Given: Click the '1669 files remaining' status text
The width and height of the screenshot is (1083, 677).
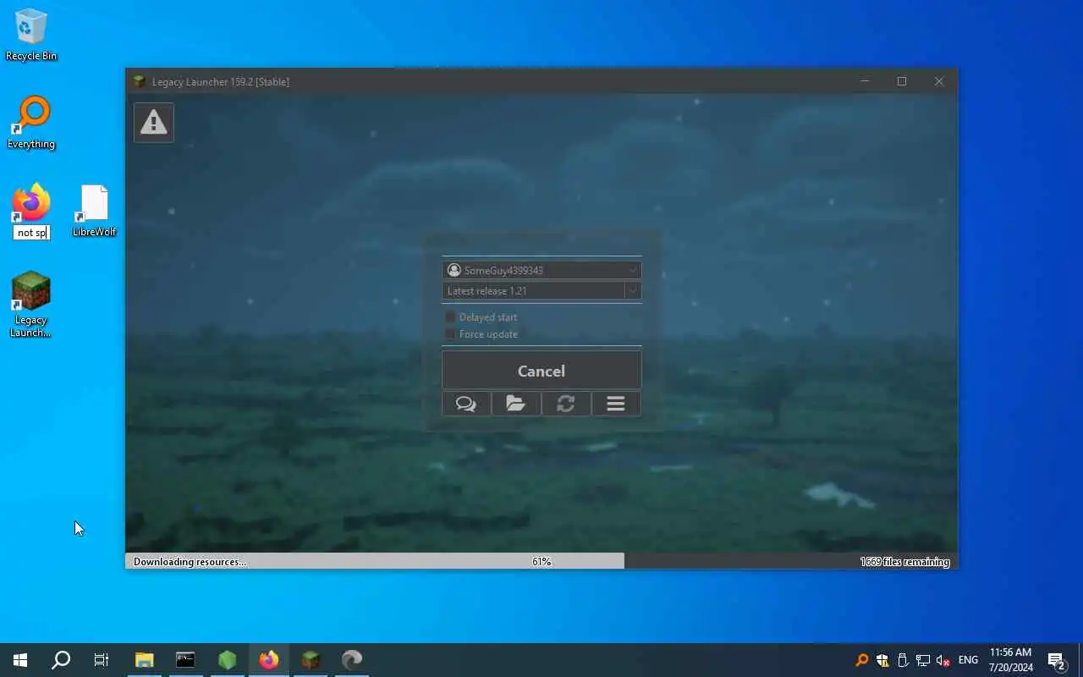Looking at the screenshot, I should tap(904, 562).
